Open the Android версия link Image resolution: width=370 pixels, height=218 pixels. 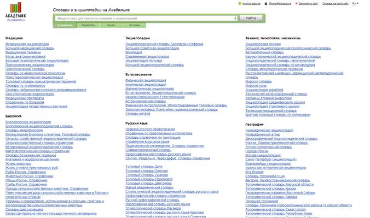[251, 3]
